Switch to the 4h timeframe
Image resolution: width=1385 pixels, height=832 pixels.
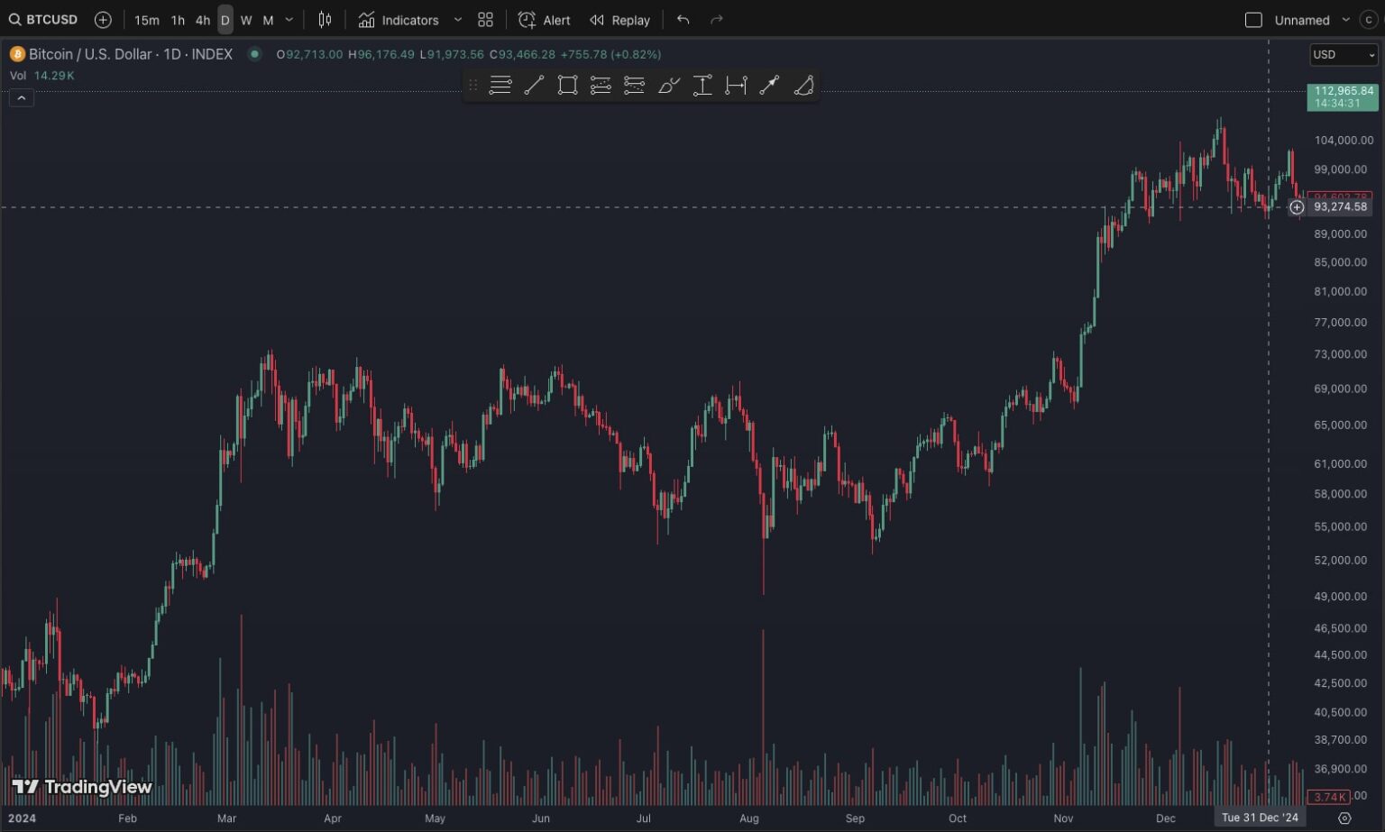203,20
